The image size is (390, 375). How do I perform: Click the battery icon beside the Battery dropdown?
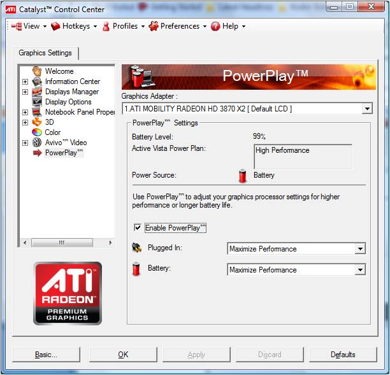tap(136, 269)
